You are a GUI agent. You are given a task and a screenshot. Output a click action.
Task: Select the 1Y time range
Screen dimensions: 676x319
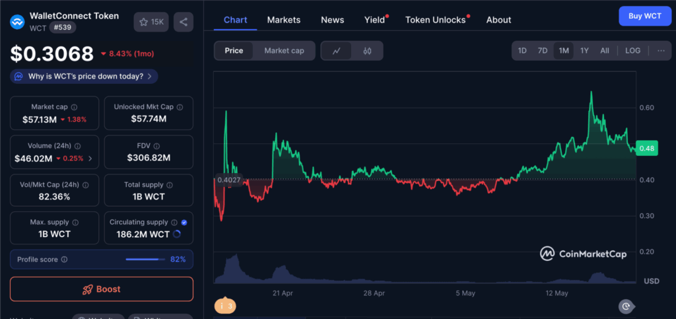pos(584,51)
